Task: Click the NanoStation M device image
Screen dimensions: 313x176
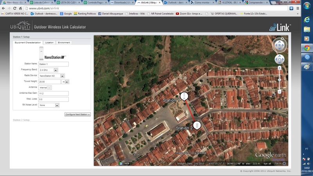Action: [x=41, y=53]
